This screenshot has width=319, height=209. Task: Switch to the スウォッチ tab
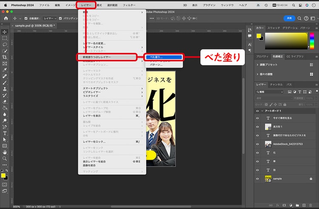[x=274, y=28]
